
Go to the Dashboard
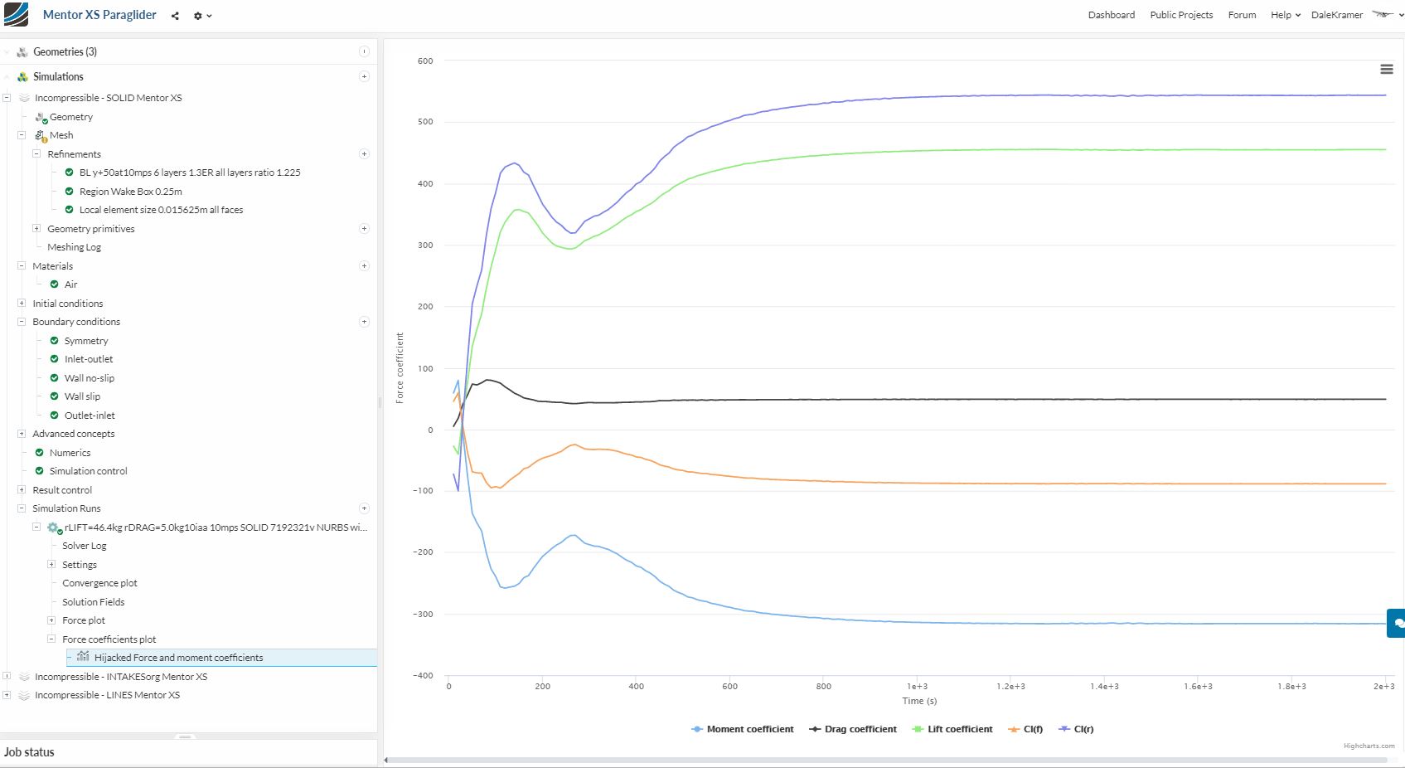(x=1112, y=15)
